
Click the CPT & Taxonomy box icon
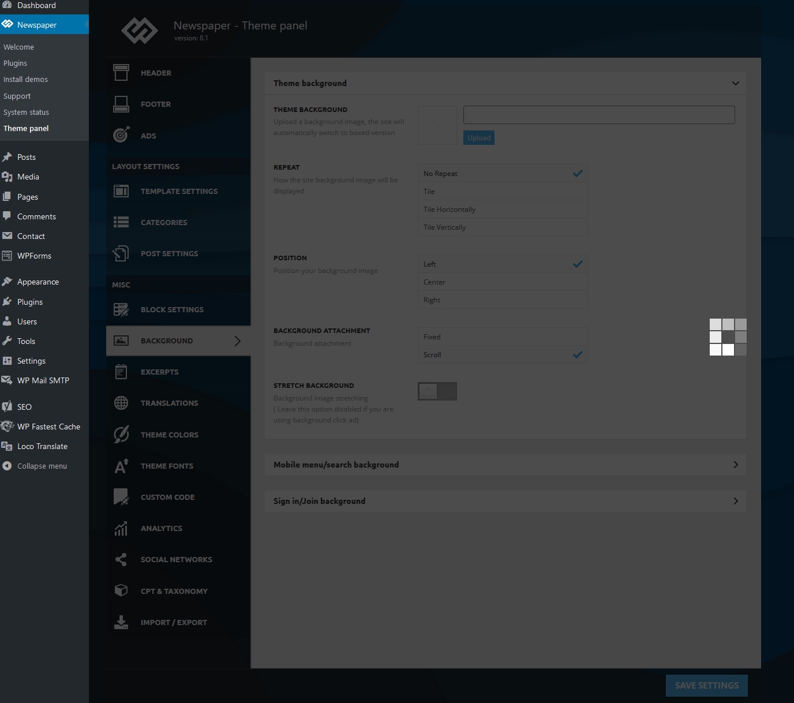point(121,590)
